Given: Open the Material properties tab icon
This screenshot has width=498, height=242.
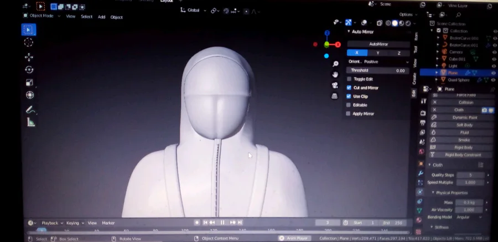Looking at the screenshot, I should (x=419, y=220).
